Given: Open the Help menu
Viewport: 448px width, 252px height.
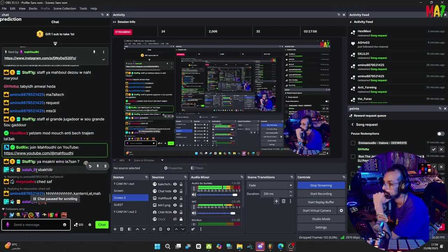Looking at the screenshot, I should [x=94, y=8].
